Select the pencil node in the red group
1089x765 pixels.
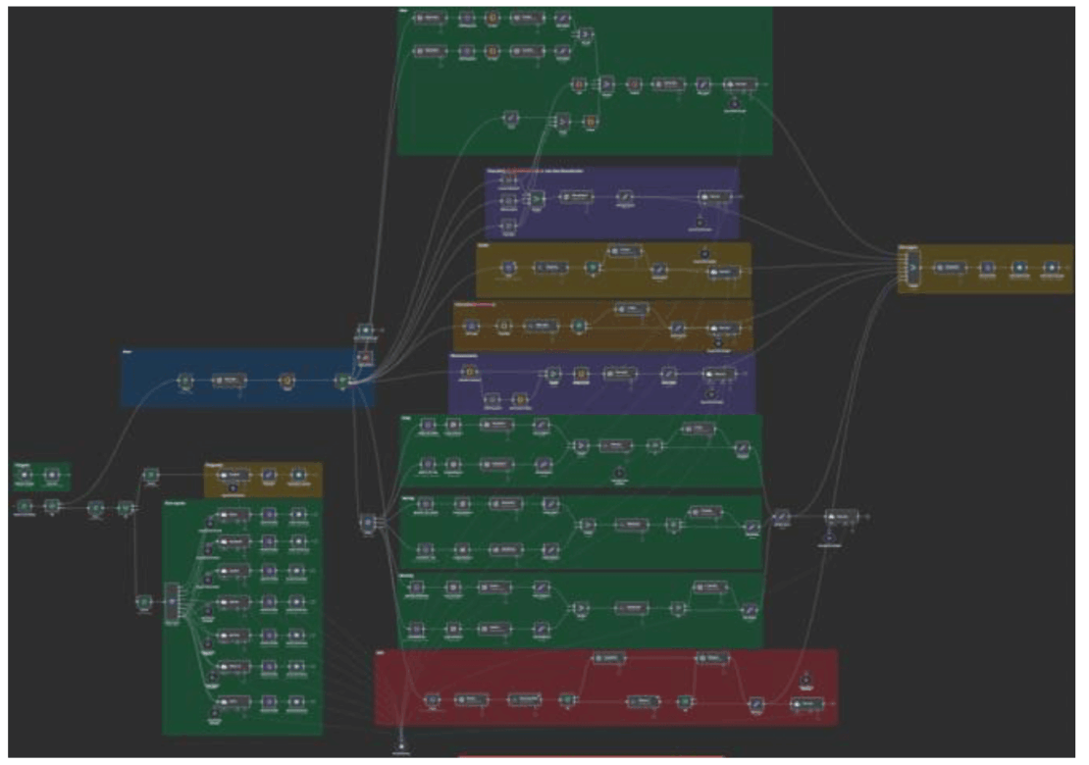(756, 704)
